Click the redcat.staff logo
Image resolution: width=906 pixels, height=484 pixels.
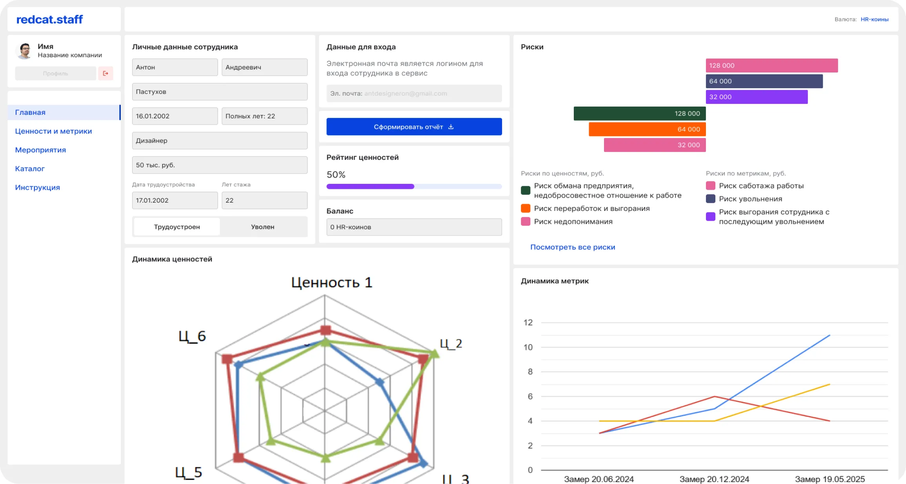(49, 19)
